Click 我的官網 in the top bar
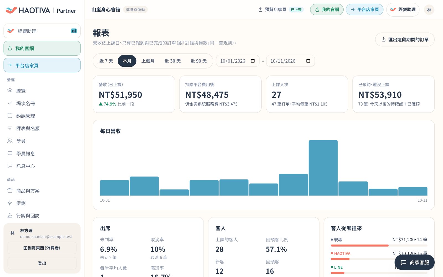 (327, 10)
